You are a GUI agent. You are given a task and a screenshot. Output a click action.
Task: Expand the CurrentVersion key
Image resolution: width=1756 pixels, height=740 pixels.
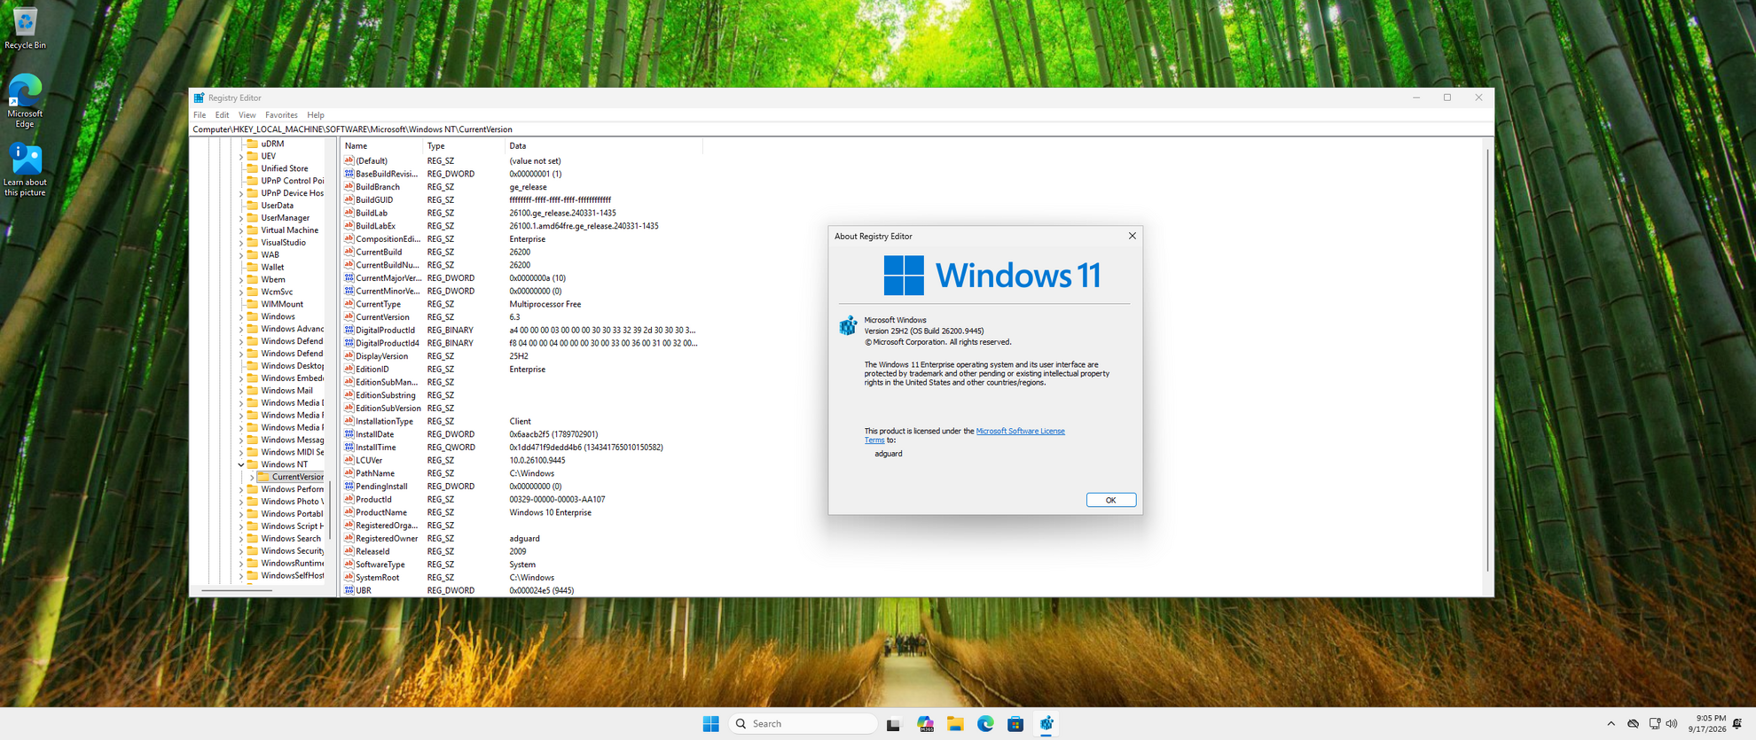coord(252,477)
